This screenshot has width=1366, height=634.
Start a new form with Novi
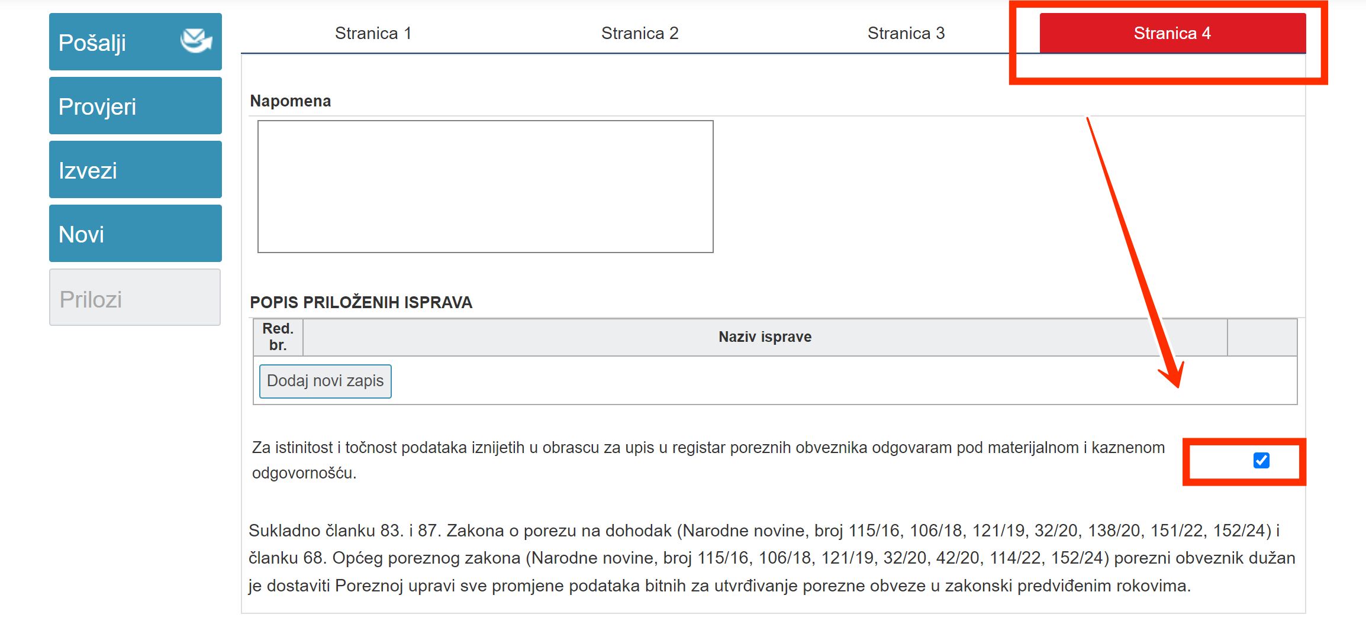point(136,234)
